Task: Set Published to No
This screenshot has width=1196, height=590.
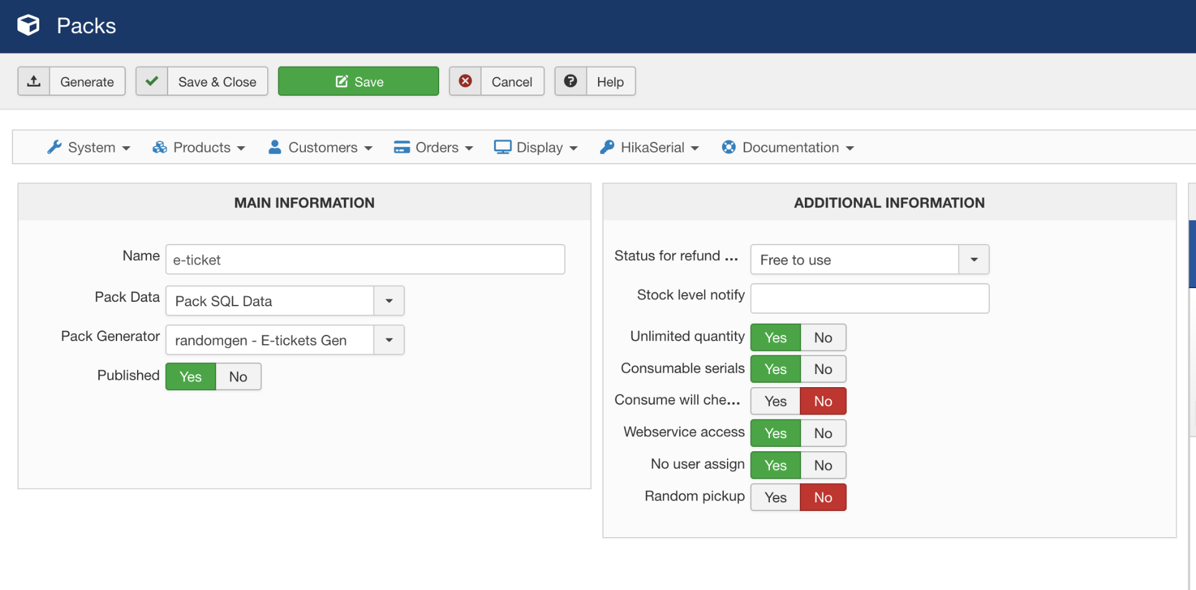Action: click(238, 377)
